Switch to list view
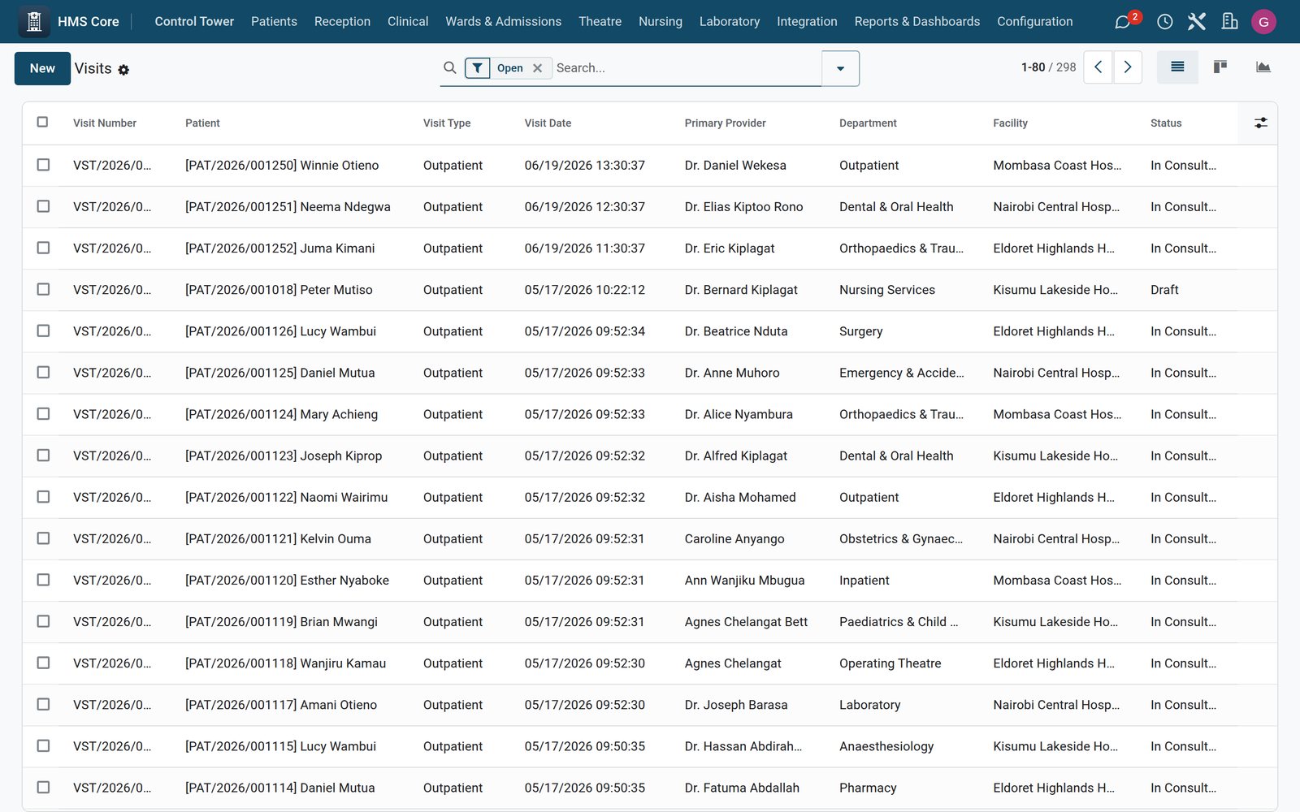 tap(1177, 67)
